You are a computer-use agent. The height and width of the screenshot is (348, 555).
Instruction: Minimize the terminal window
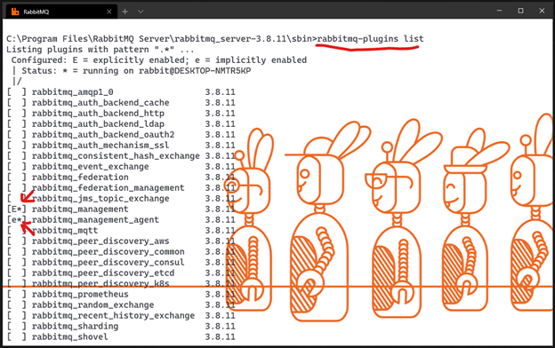tap(500, 11)
